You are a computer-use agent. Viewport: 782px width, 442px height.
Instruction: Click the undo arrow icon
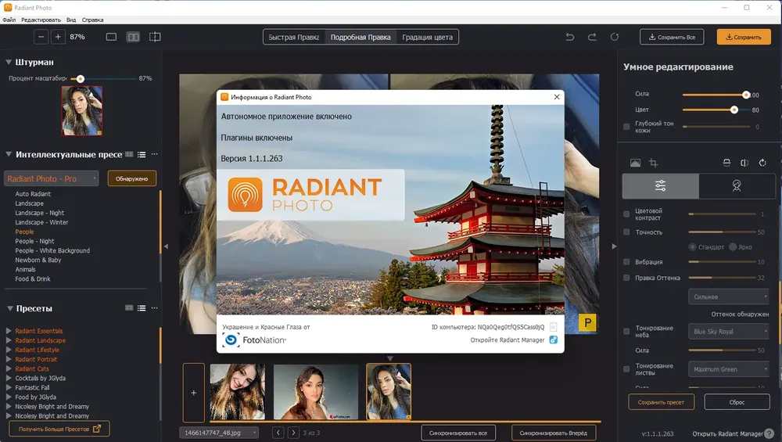(569, 37)
